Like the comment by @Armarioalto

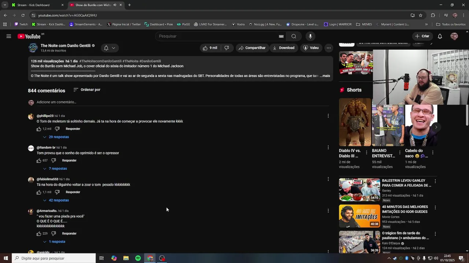[39, 233]
